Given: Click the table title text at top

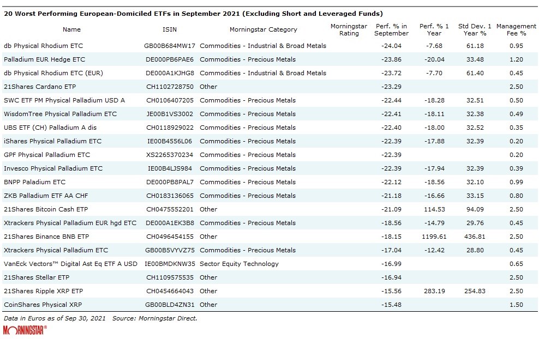Looking at the screenshot, I should pyautogui.click(x=193, y=13).
